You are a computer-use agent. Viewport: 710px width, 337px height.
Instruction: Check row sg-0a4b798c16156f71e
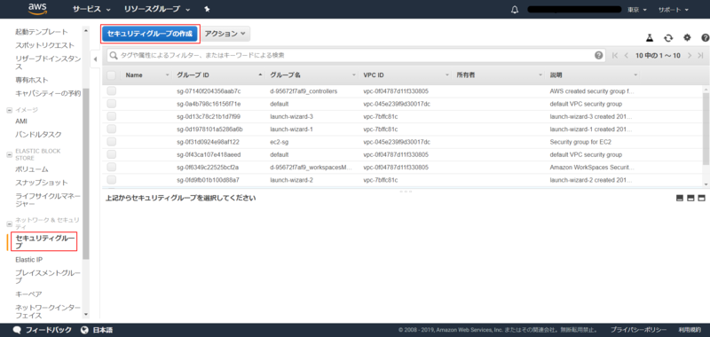(x=112, y=104)
